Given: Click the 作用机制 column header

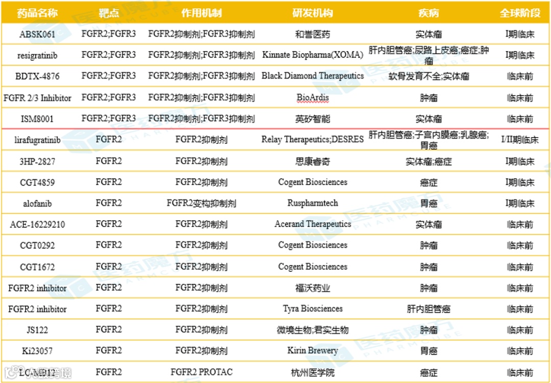Looking at the screenshot, I should (202, 13).
